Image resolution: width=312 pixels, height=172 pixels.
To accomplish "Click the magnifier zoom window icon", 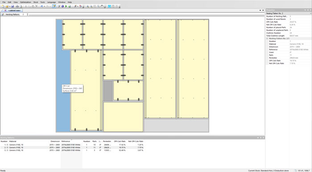I will [99, 6].
